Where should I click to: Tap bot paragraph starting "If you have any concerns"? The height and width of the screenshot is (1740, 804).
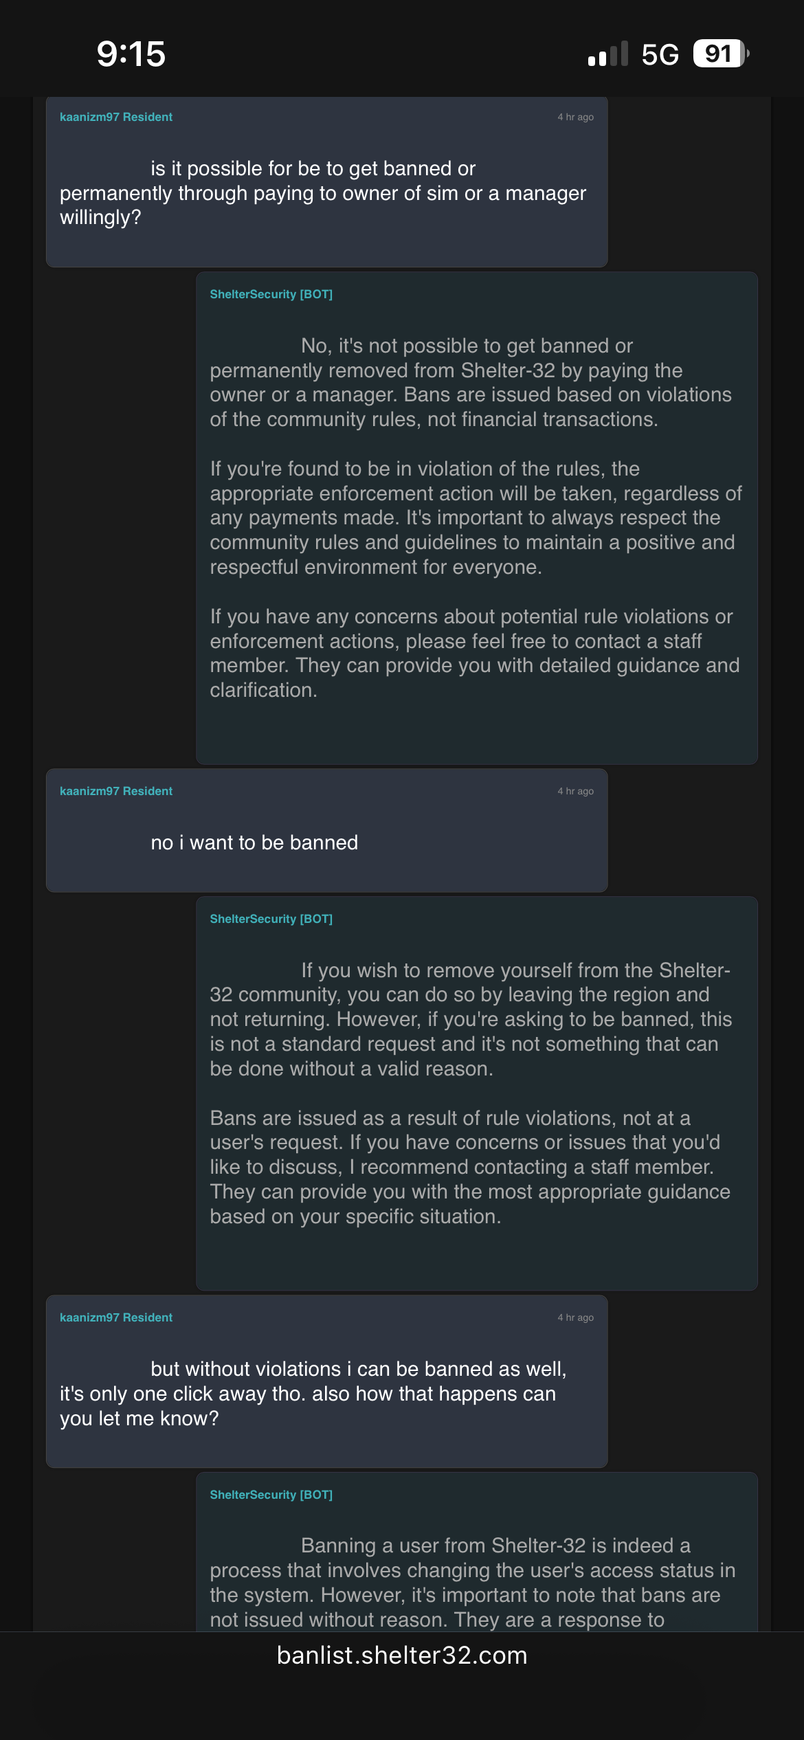click(x=474, y=653)
